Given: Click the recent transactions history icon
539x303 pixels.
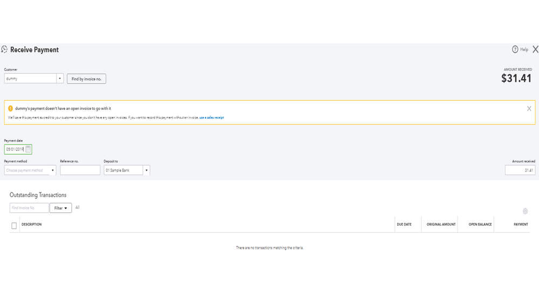Looking at the screenshot, I should tap(4, 50).
